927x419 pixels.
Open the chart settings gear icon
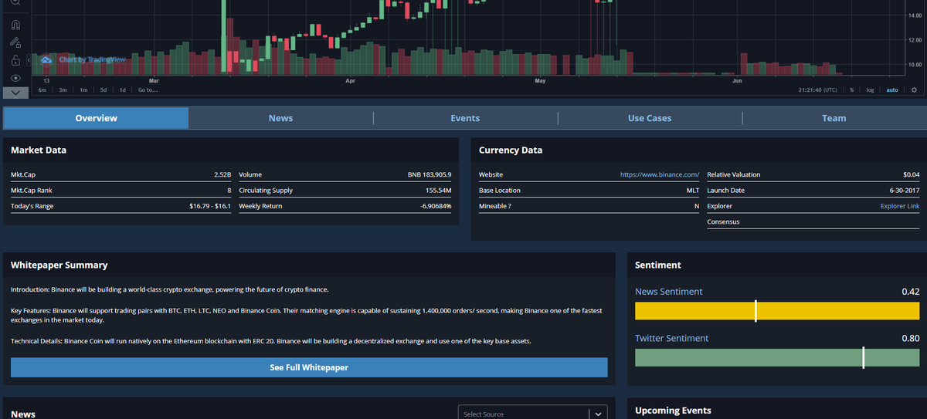[914, 90]
